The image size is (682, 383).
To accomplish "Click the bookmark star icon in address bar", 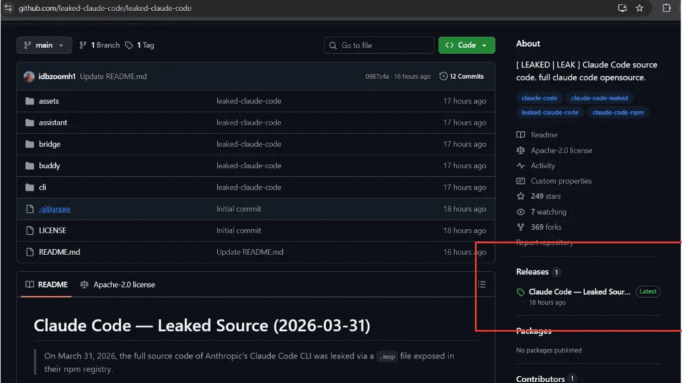I will [639, 8].
